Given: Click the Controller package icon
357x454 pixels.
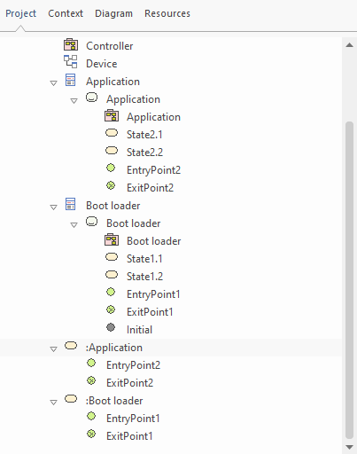Looking at the screenshot, I should (71, 45).
